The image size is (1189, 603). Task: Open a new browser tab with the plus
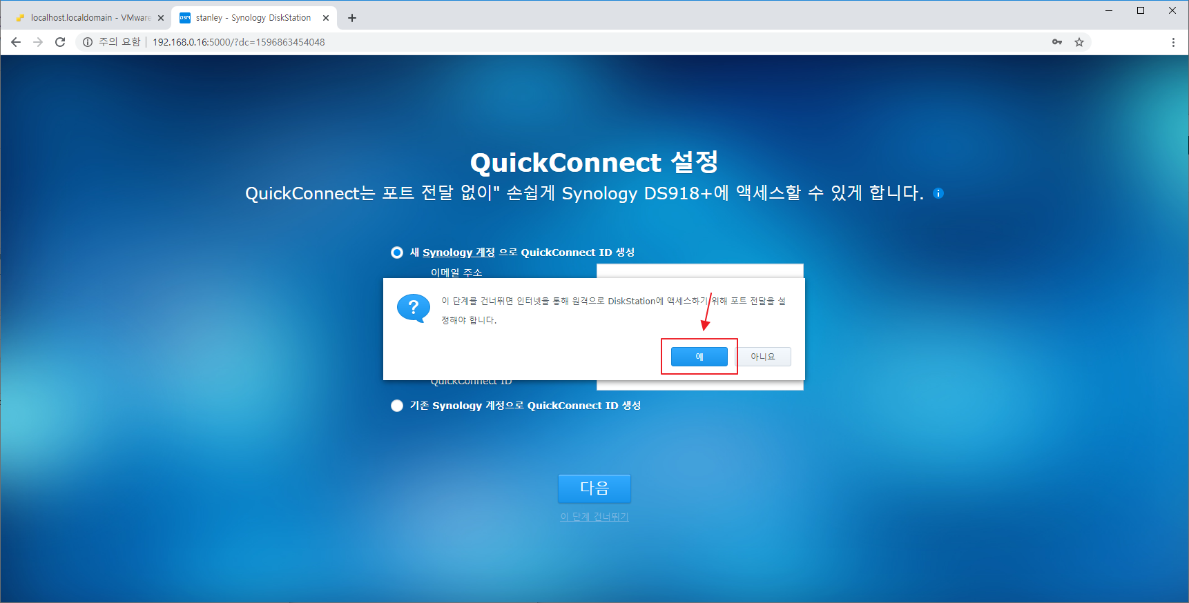[352, 18]
